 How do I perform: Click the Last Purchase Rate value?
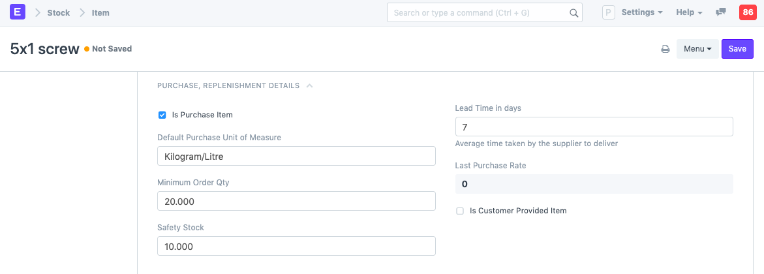pos(594,184)
